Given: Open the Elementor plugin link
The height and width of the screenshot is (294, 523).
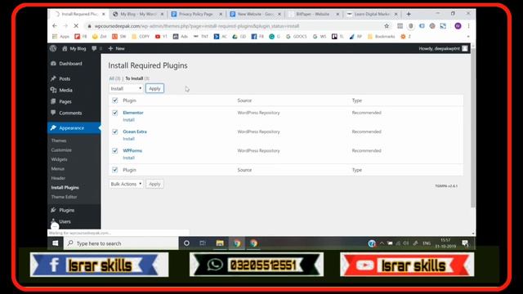Looking at the screenshot, I should (x=133, y=113).
